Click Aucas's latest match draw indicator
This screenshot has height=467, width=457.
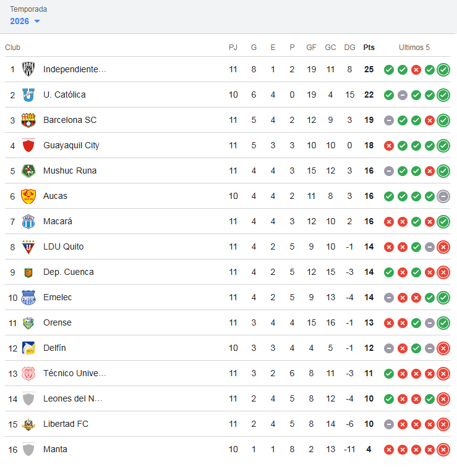tap(443, 196)
